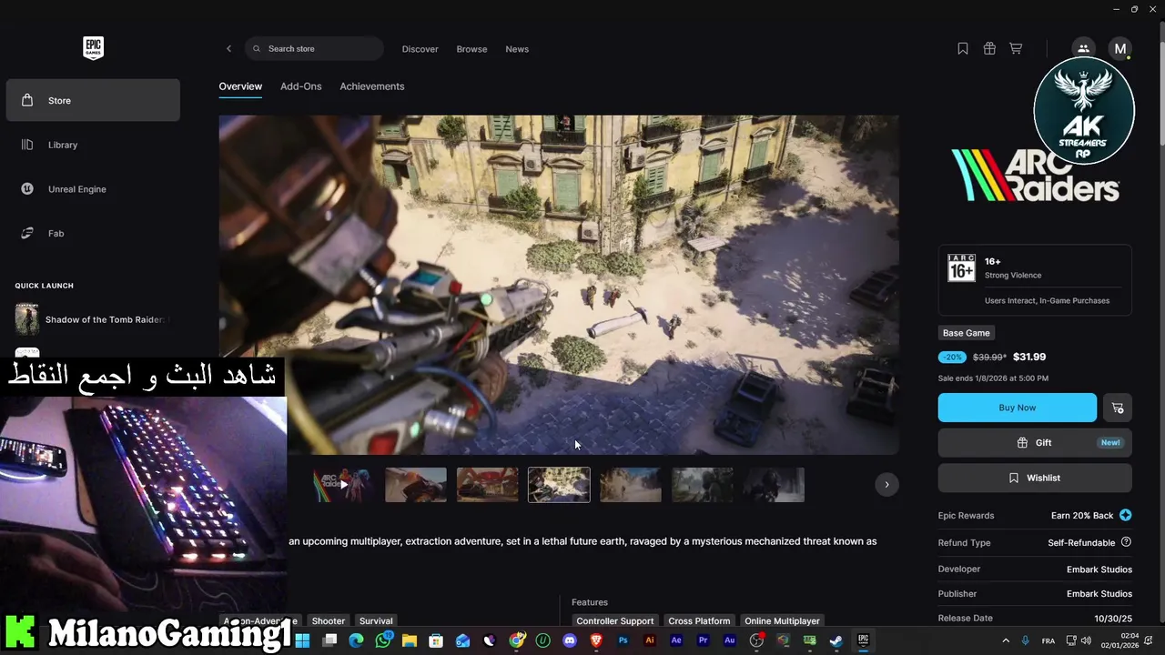
Task: Click the Base Game label
Action: tap(967, 333)
